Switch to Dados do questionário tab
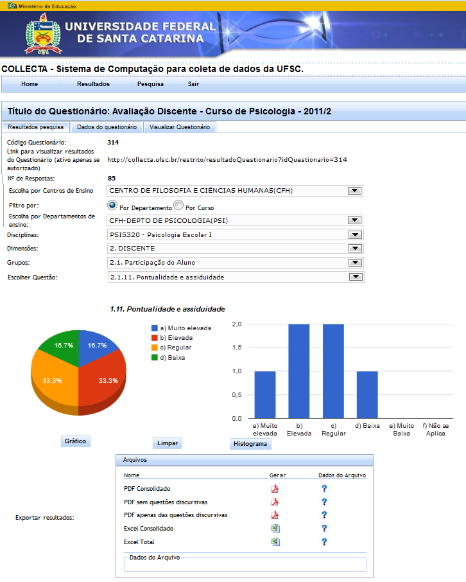466x582 pixels. tap(107, 127)
